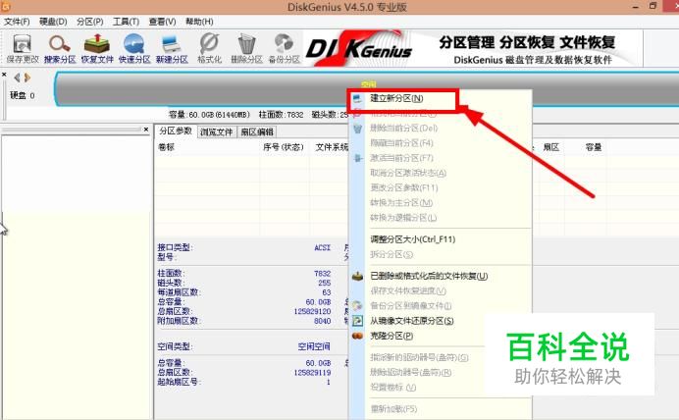Open the 分区(P) menu
Image resolution: width=679 pixels, height=420 pixels.
pyautogui.click(x=89, y=22)
